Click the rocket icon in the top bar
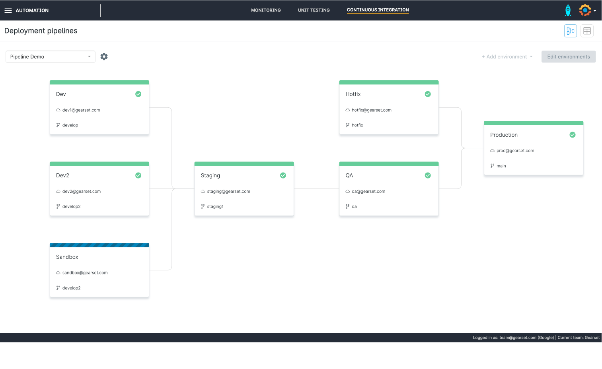Viewport: 602px width, 369px height. point(568,10)
